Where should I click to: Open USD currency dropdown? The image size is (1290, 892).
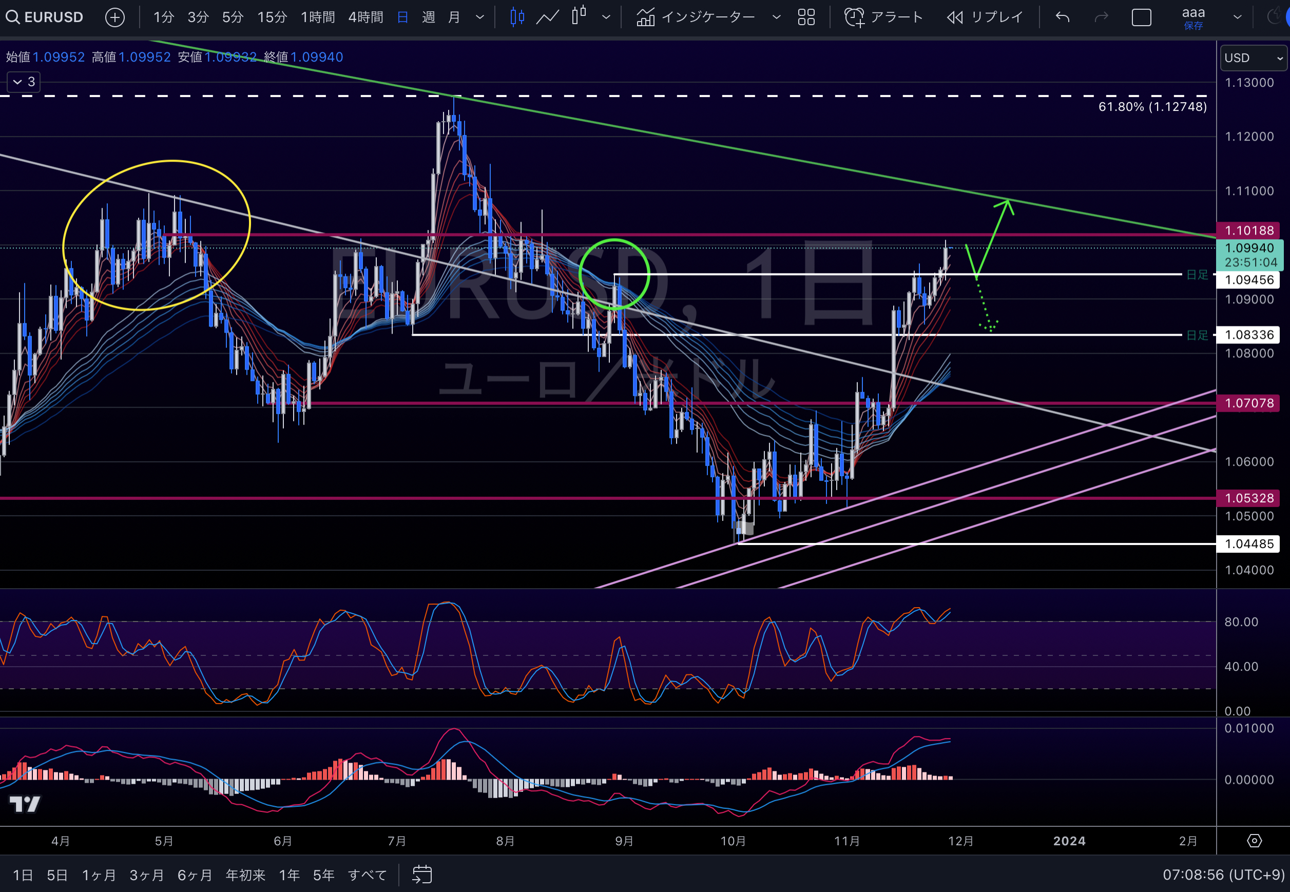(x=1253, y=58)
